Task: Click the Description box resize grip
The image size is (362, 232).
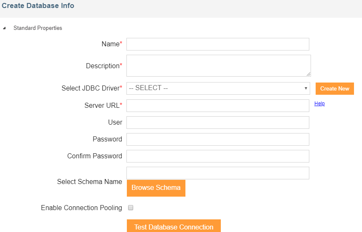Action: [308, 74]
